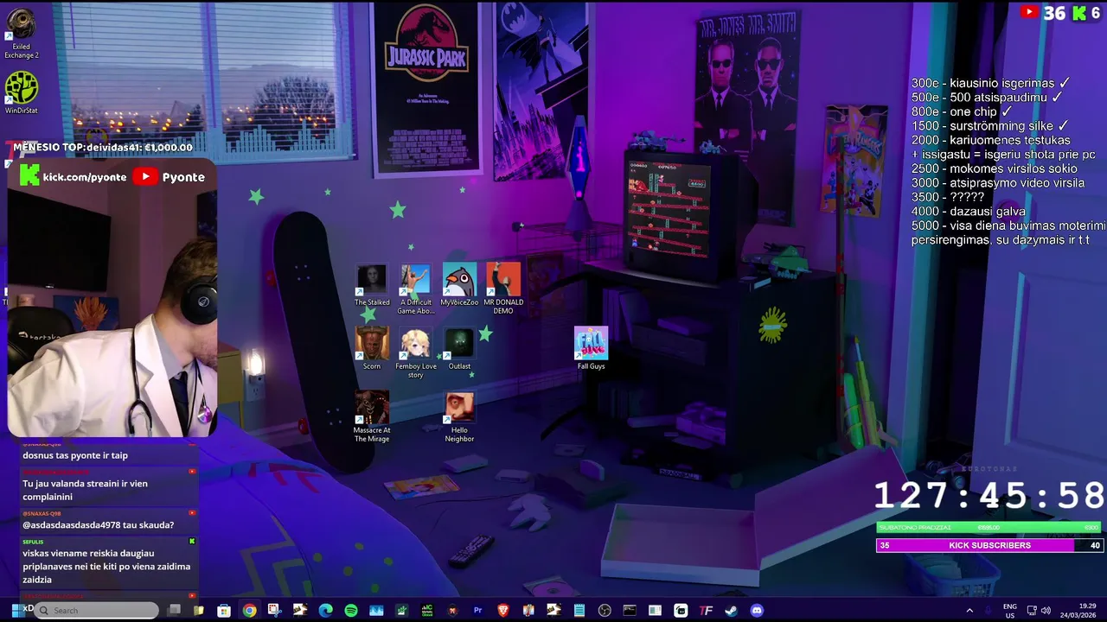Open the terminal icon in the taskbar
This screenshot has width=1107, height=622.
[630, 611]
